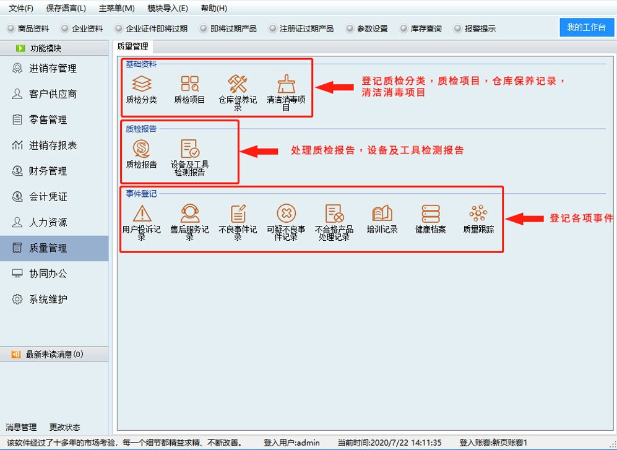The width and height of the screenshot is (617, 450).
Task: Select the 即将过期产品 radio button
Action: [203, 28]
